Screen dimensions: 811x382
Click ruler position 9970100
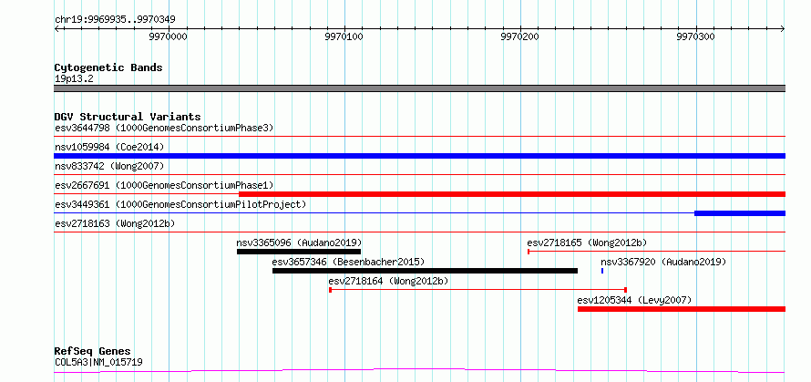[x=344, y=36]
